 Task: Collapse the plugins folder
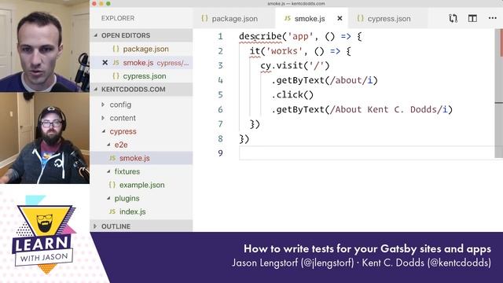(108, 198)
